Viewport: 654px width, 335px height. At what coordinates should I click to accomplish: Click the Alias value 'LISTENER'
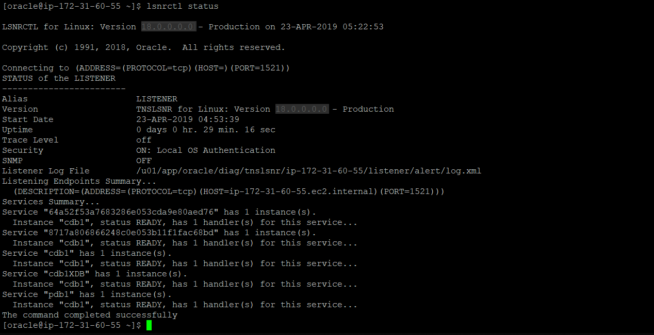point(156,99)
